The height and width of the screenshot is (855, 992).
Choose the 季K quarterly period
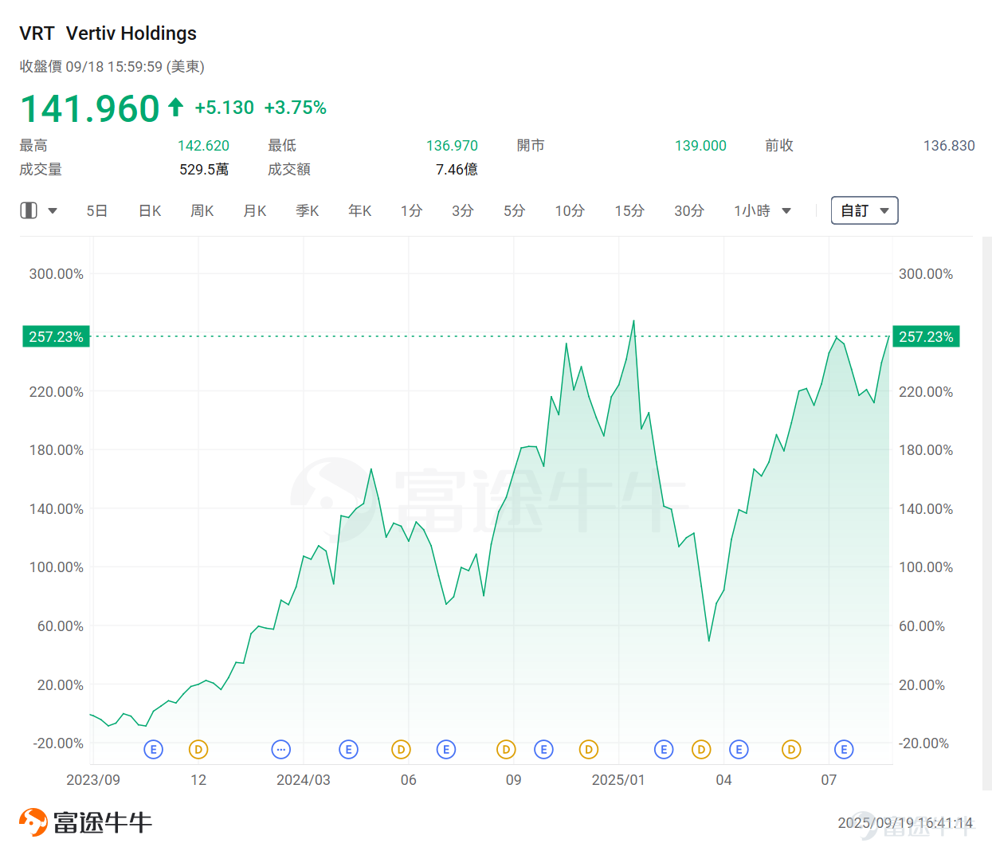pos(308,211)
